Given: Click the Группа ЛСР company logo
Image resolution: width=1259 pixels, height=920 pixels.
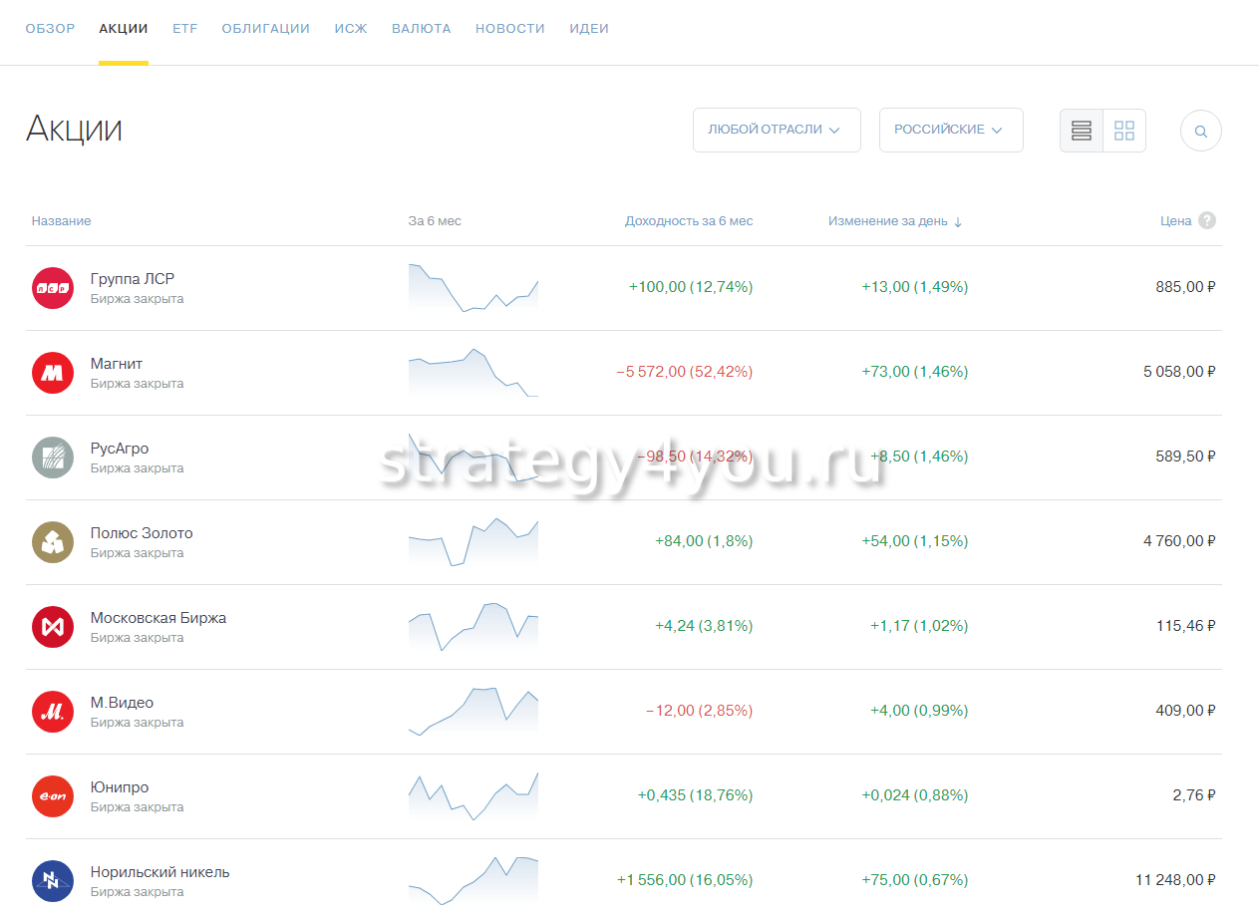Looking at the screenshot, I should 53,288.
